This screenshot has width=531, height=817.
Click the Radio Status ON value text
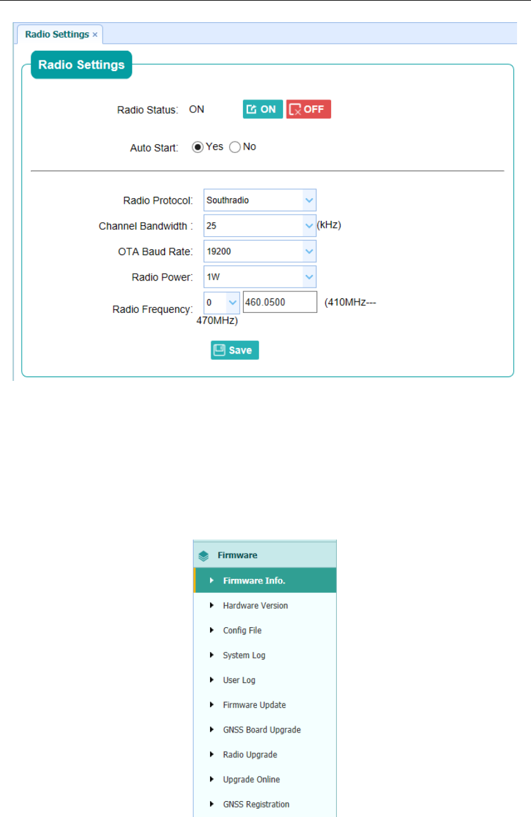tap(197, 109)
